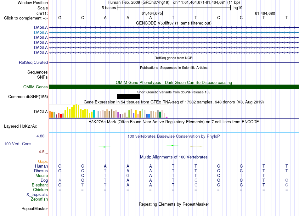Open the 100 Vert. Cons track label

pos(18,144)
